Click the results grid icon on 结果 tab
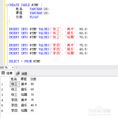Image resolution: width=118 pixels, height=119 pixels. (3, 73)
